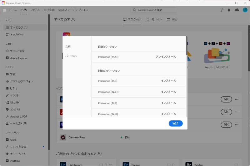This screenshot has width=250, height=166.
Task: Open more options beside the first 開く button
Action: [x=237, y=99]
